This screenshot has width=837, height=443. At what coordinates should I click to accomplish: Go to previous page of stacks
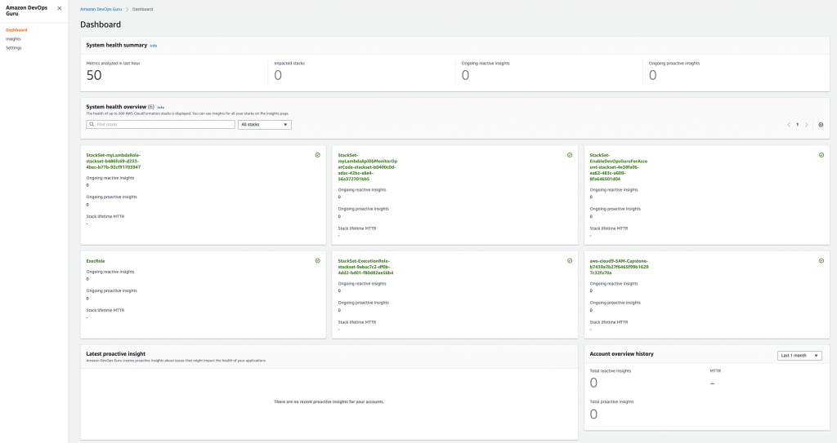point(789,125)
